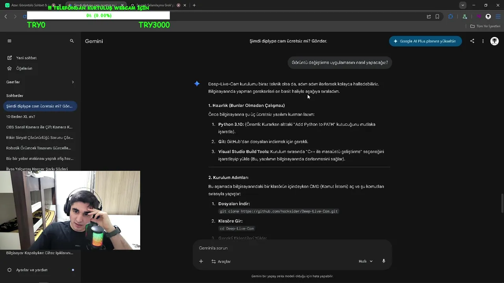
Task: Click the webcam overlay video thumbnail
Action: tap(70, 210)
